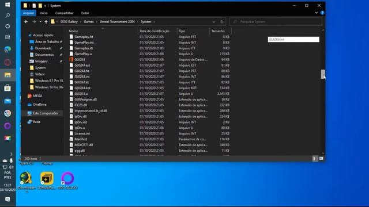Navigate to GOG Galaxy in breadcrumb
The width and height of the screenshot is (369, 207).
click(x=69, y=22)
